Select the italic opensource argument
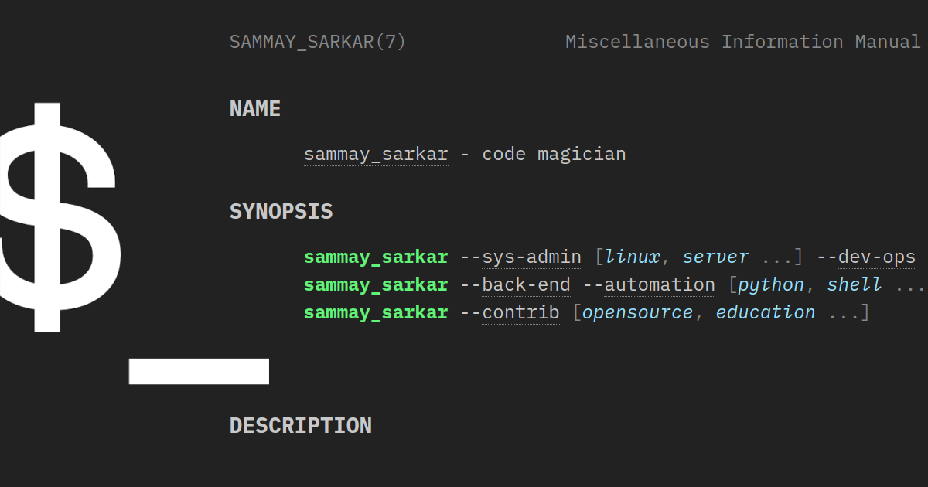This screenshot has height=487, width=928. (637, 312)
